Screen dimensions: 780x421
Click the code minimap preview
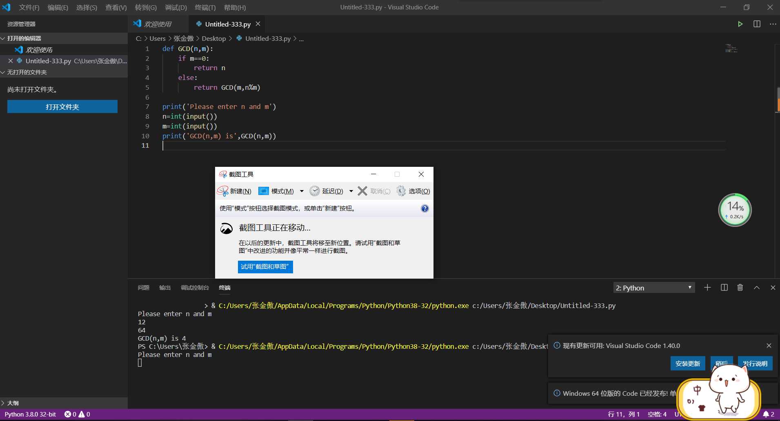tap(731, 49)
